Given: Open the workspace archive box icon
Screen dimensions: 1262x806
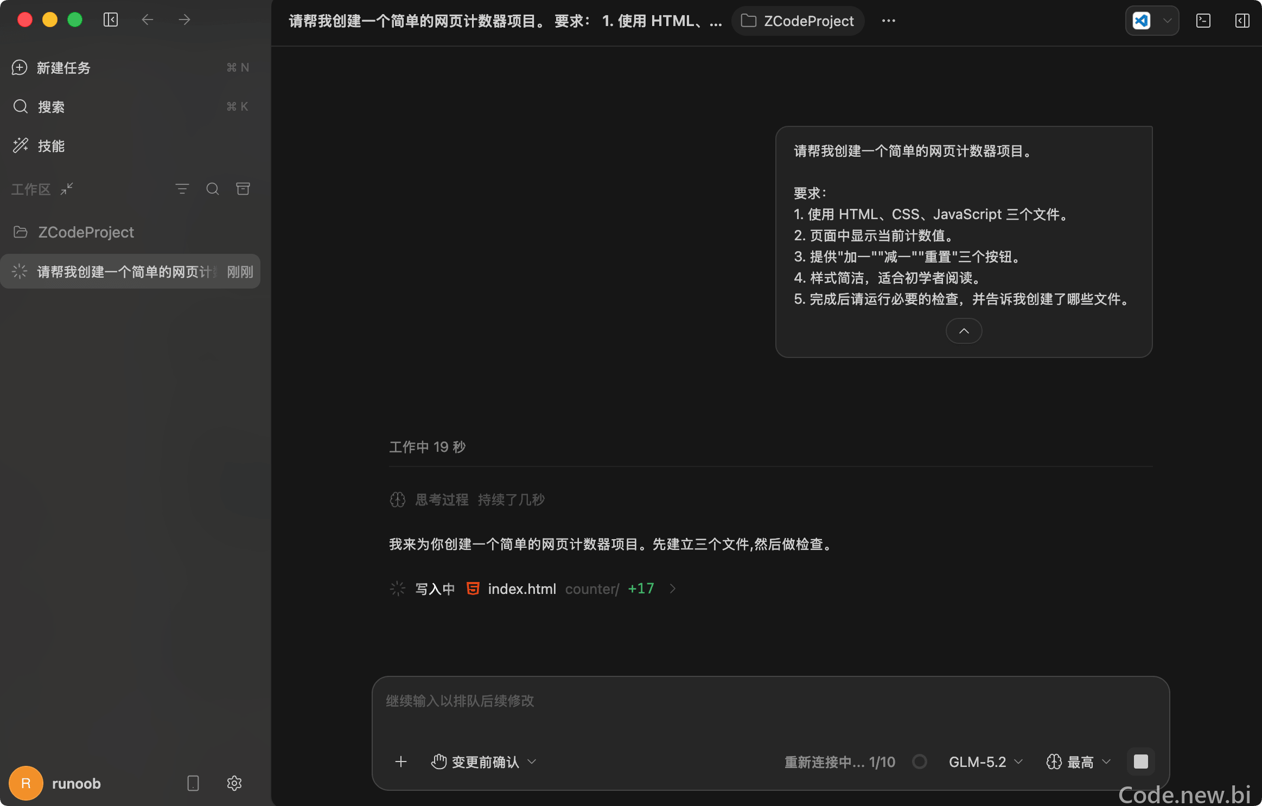Looking at the screenshot, I should coord(243,189).
